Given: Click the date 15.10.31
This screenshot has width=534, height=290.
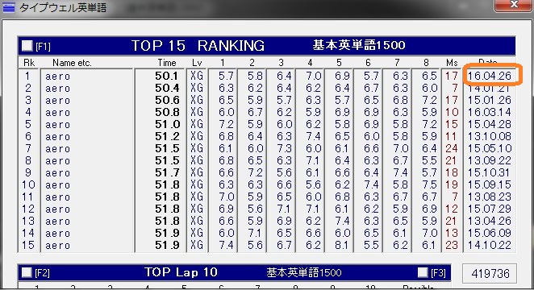Looking at the screenshot, I should 490,172.
